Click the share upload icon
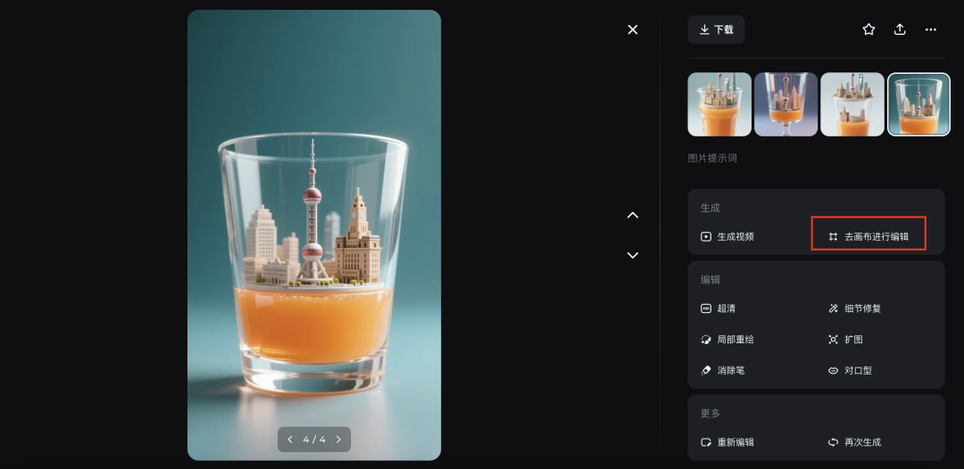This screenshot has height=469, width=964. [900, 29]
